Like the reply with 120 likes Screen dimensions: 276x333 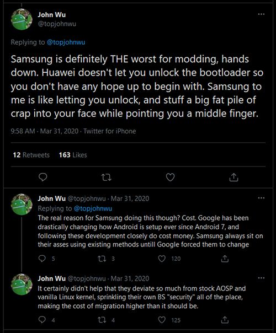(x=162, y=259)
